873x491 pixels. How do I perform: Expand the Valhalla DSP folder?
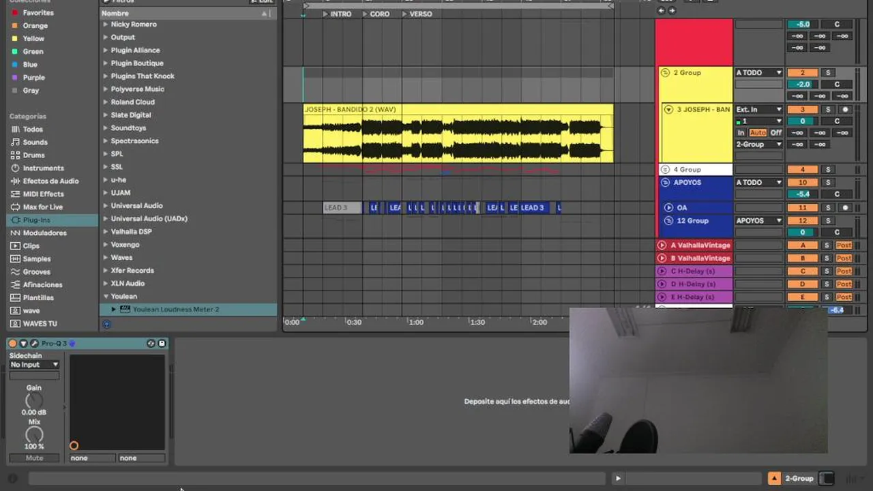pyautogui.click(x=105, y=232)
